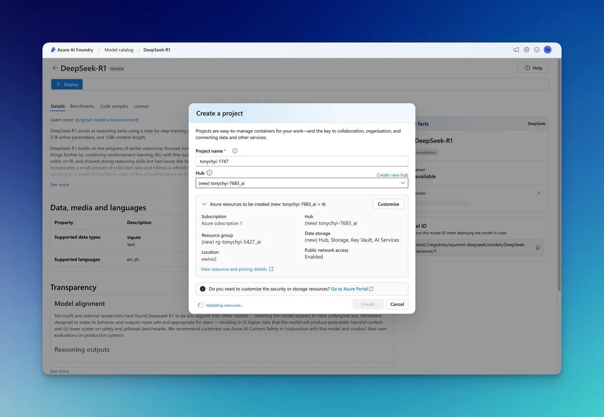Switch to the Benchmarks tab
Viewport: 604px width, 417px height.
pyautogui.click(x=82, y=106)
